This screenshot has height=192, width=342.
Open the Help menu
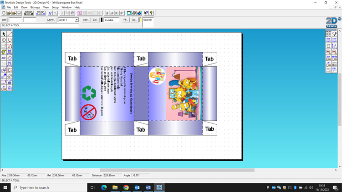[x=77, y=7]
